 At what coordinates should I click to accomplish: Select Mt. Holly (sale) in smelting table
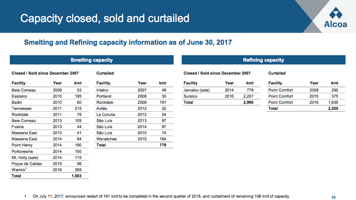(x=25, y=158)
